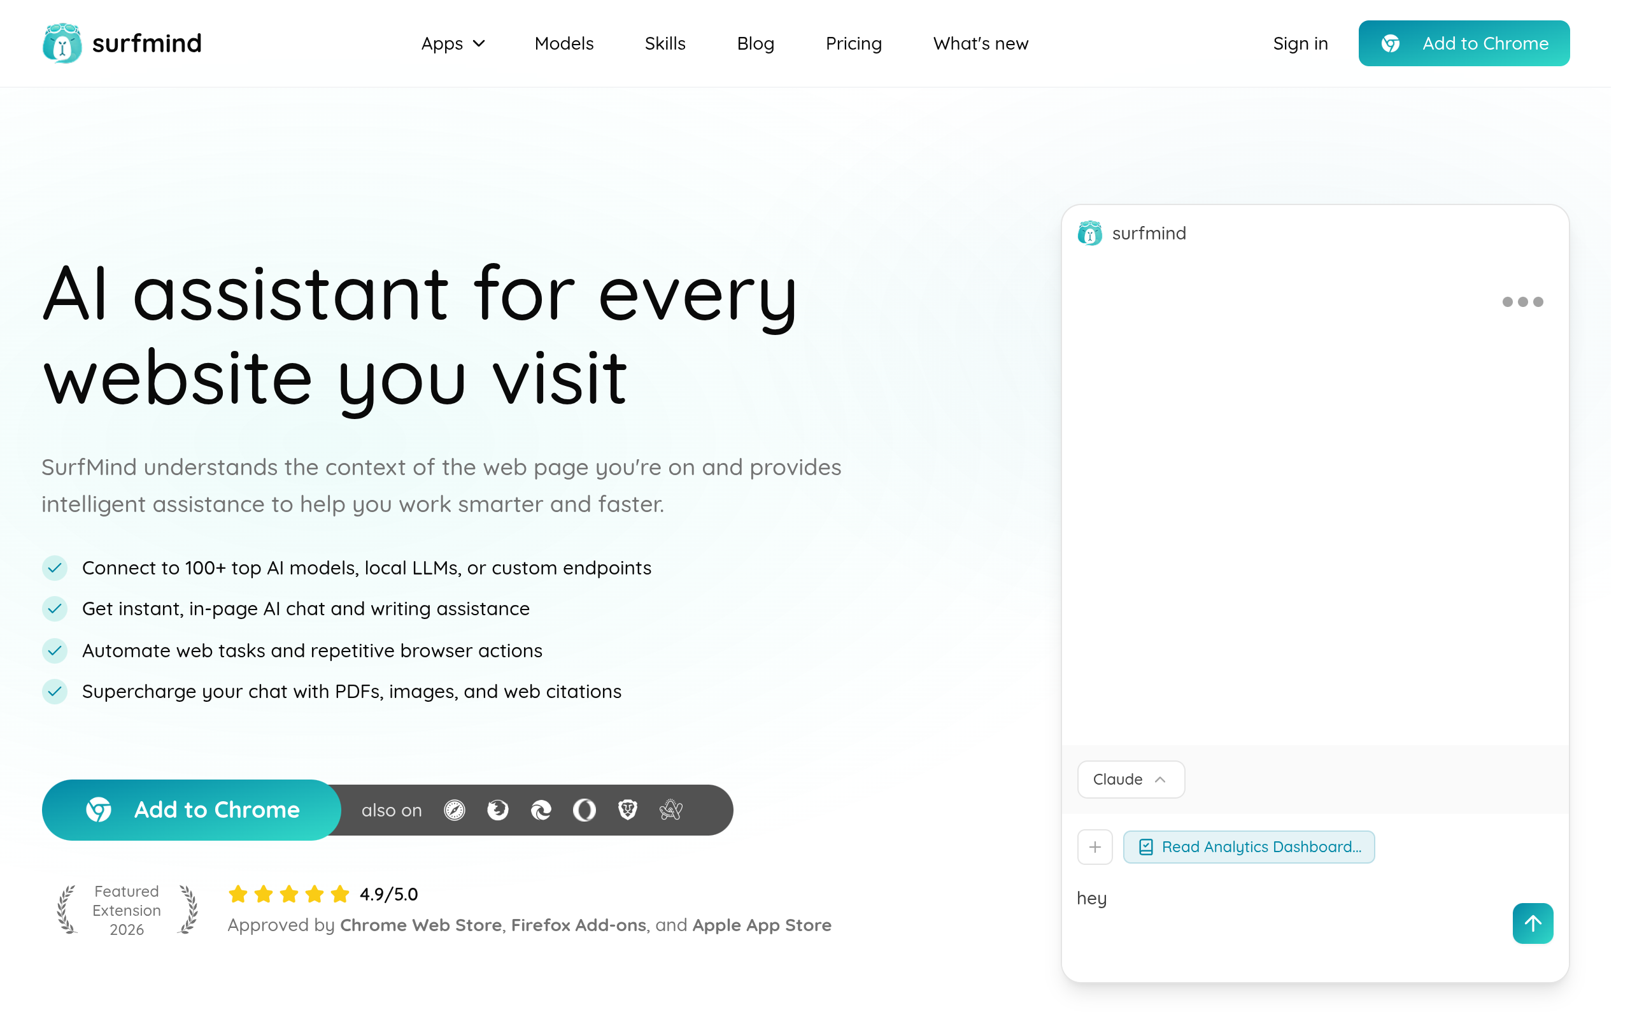Open the three-dots menu in chat panel
Screen dimensions: 1630x1019
pos(1522,302)
